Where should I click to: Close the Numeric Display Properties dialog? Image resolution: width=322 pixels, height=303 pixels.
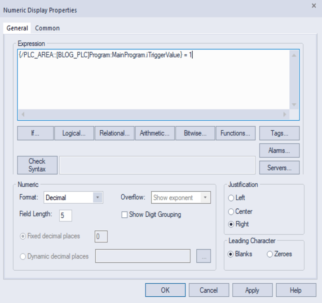[x=314, y=6]
